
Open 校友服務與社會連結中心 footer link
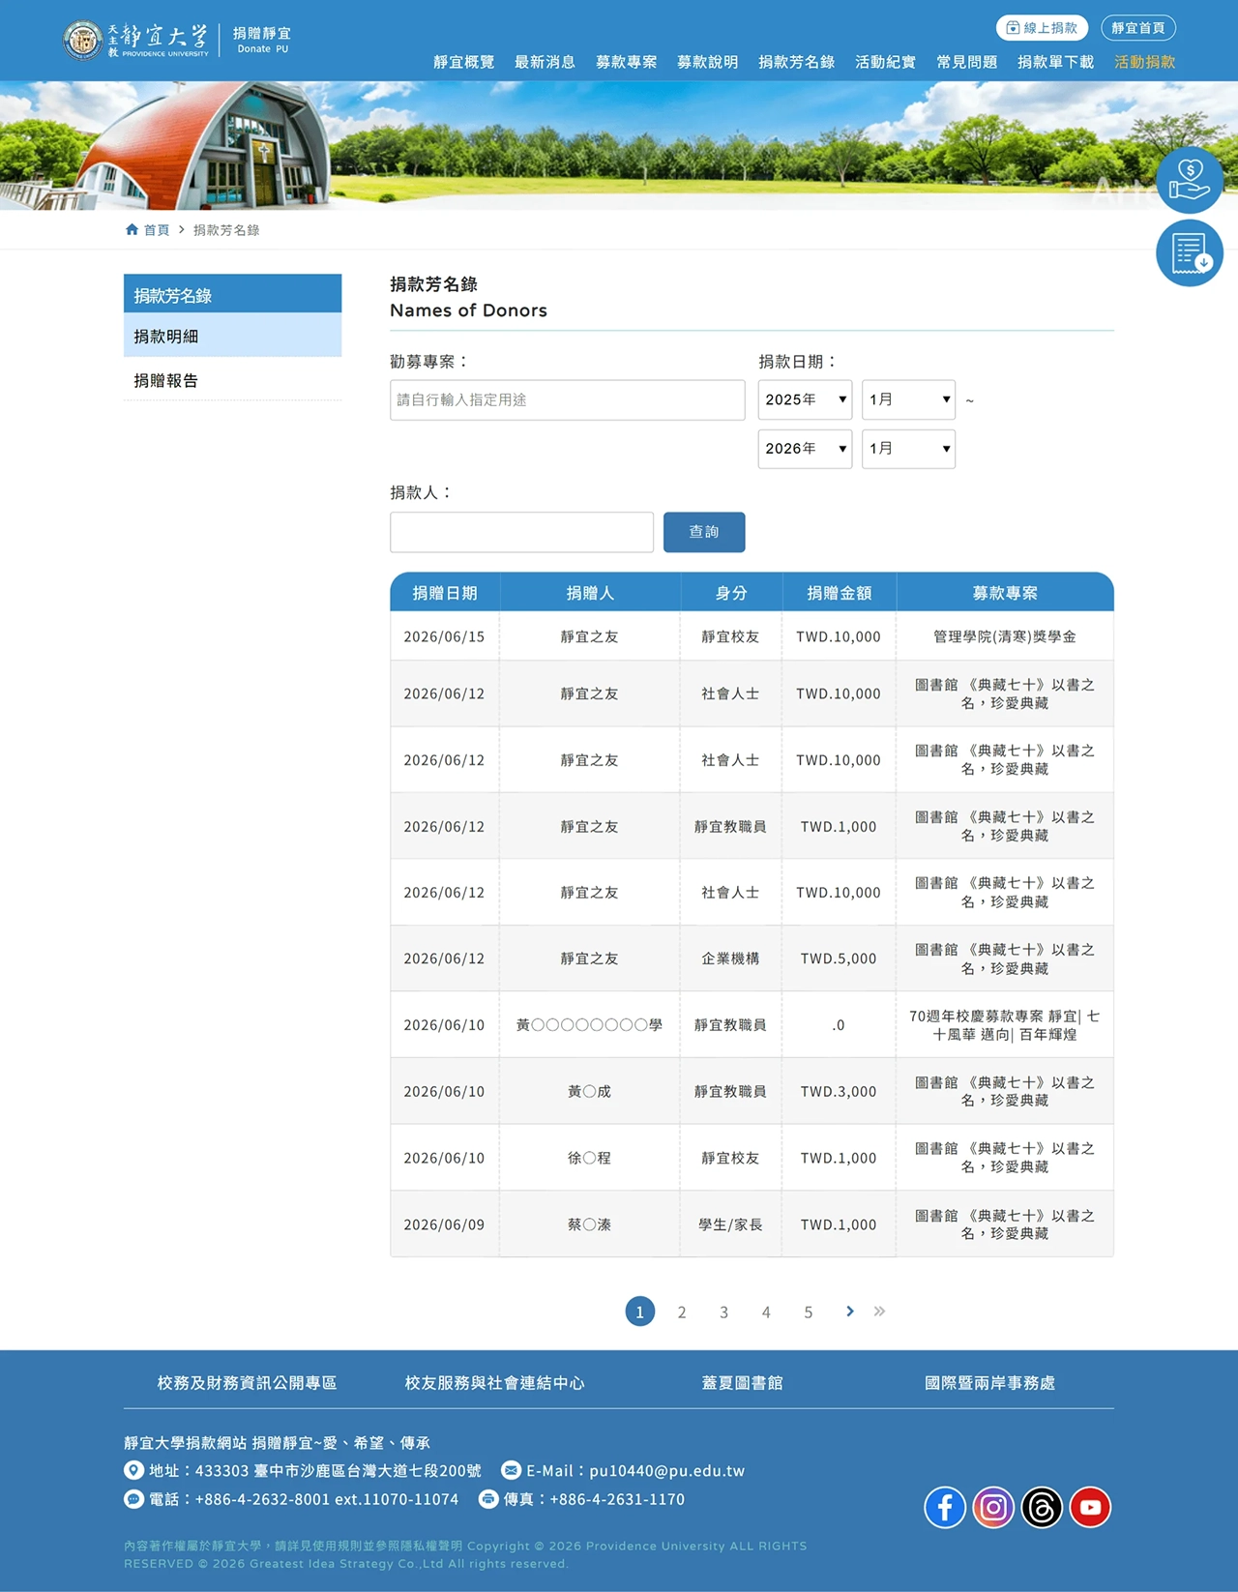point(495,1383)
